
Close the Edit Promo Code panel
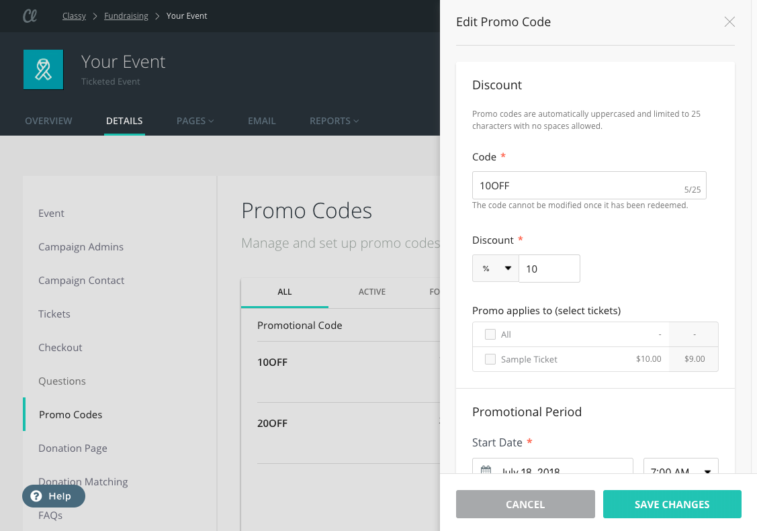pyautogui.click(x=729, y=21)
